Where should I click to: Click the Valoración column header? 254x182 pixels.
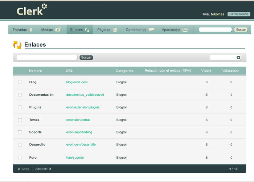230,71
